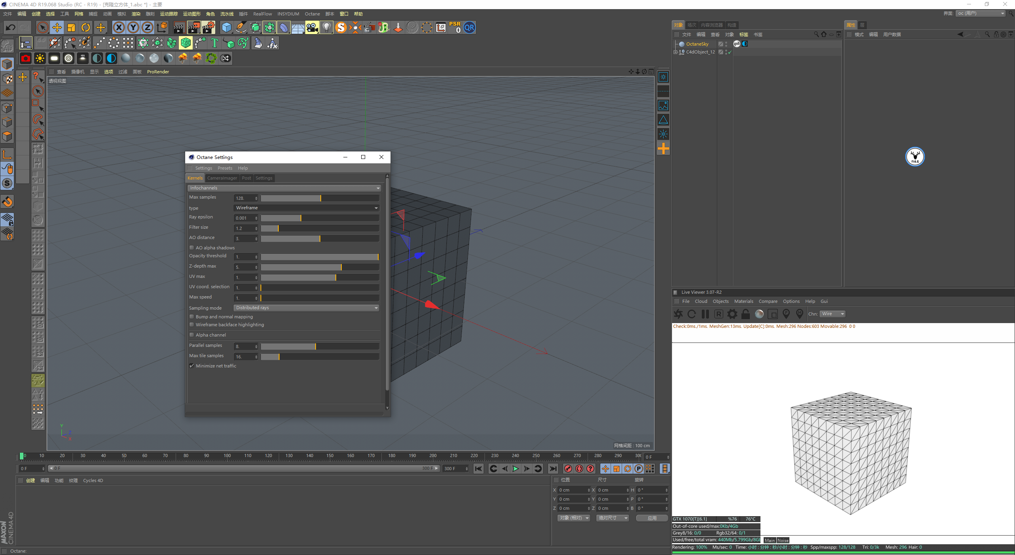1015x555 pixels.
Task: Click the blue QR icon
Action: tap(469, 27)
